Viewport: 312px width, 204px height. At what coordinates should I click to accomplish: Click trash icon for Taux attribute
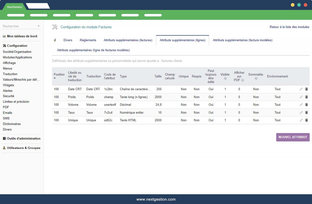pyautogui.click(x=307, y=113)
